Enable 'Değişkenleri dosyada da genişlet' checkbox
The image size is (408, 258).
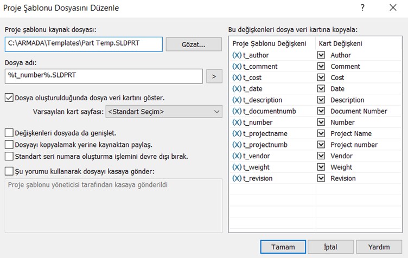(9, 132)
